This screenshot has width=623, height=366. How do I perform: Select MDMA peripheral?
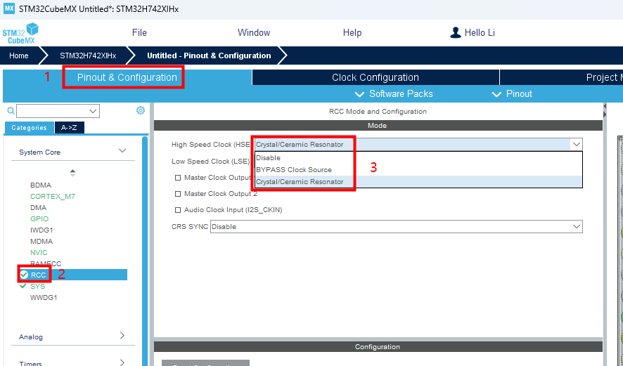41,242
